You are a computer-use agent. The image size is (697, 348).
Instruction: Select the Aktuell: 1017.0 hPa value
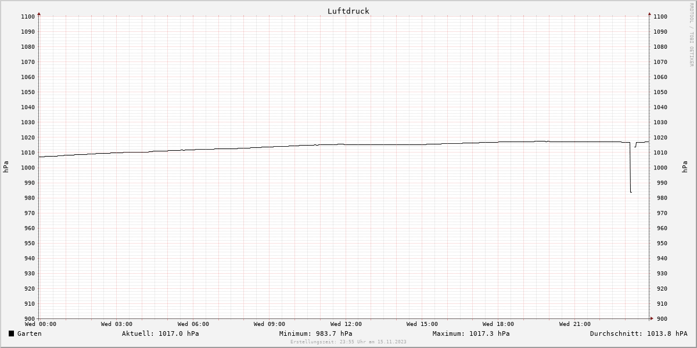[160, 333]
